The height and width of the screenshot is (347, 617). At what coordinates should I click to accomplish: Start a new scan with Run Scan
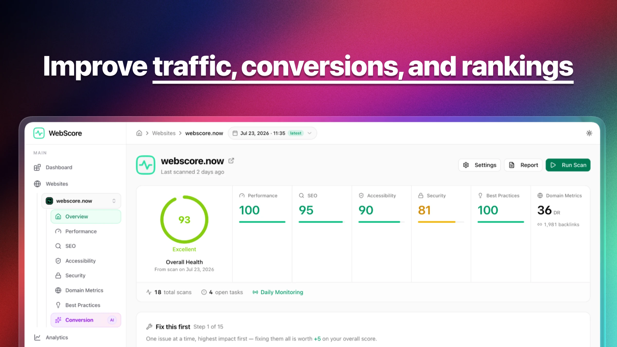(x=568, y=165)
